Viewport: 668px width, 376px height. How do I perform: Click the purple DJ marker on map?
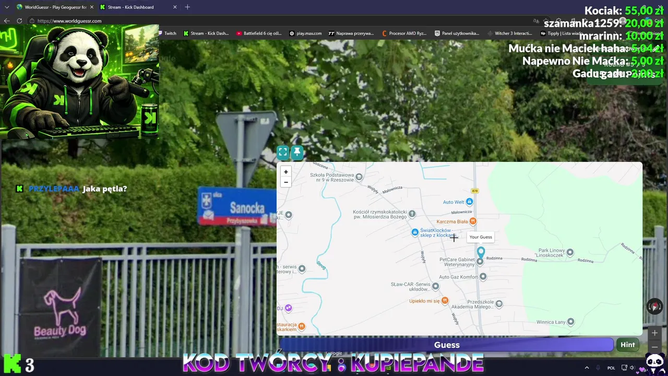pyautogui.click(x=289, y=308)
